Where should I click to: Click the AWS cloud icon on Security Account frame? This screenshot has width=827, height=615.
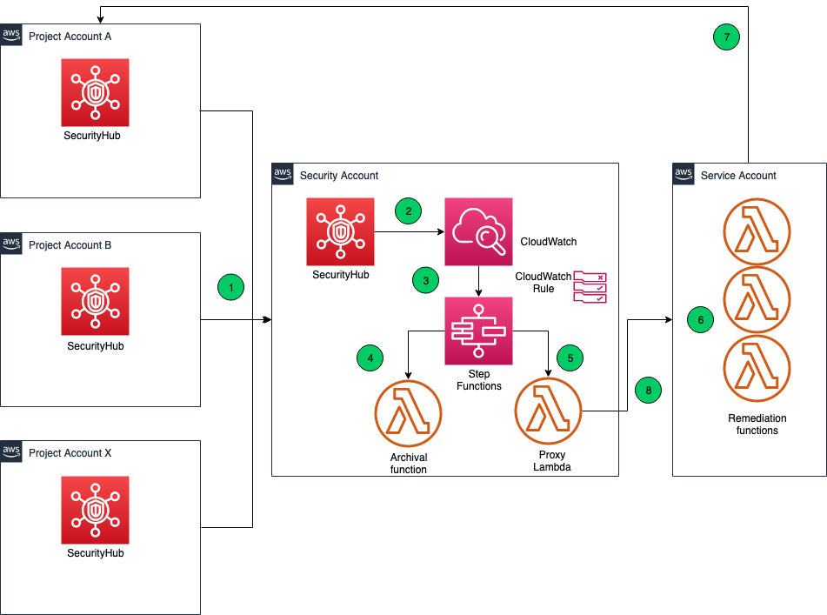pyautogui.click(x=283, y=174)
